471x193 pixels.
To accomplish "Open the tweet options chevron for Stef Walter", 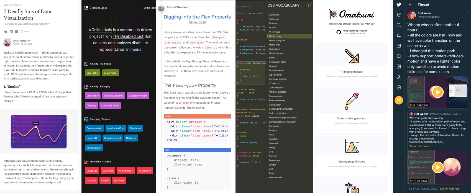I will point(467,13).
